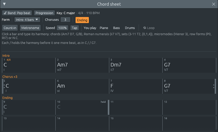Collapse the Chord sheet panel triangle
Image resolution: width=218 pixels, height=132 pixels.
[4, 4]
